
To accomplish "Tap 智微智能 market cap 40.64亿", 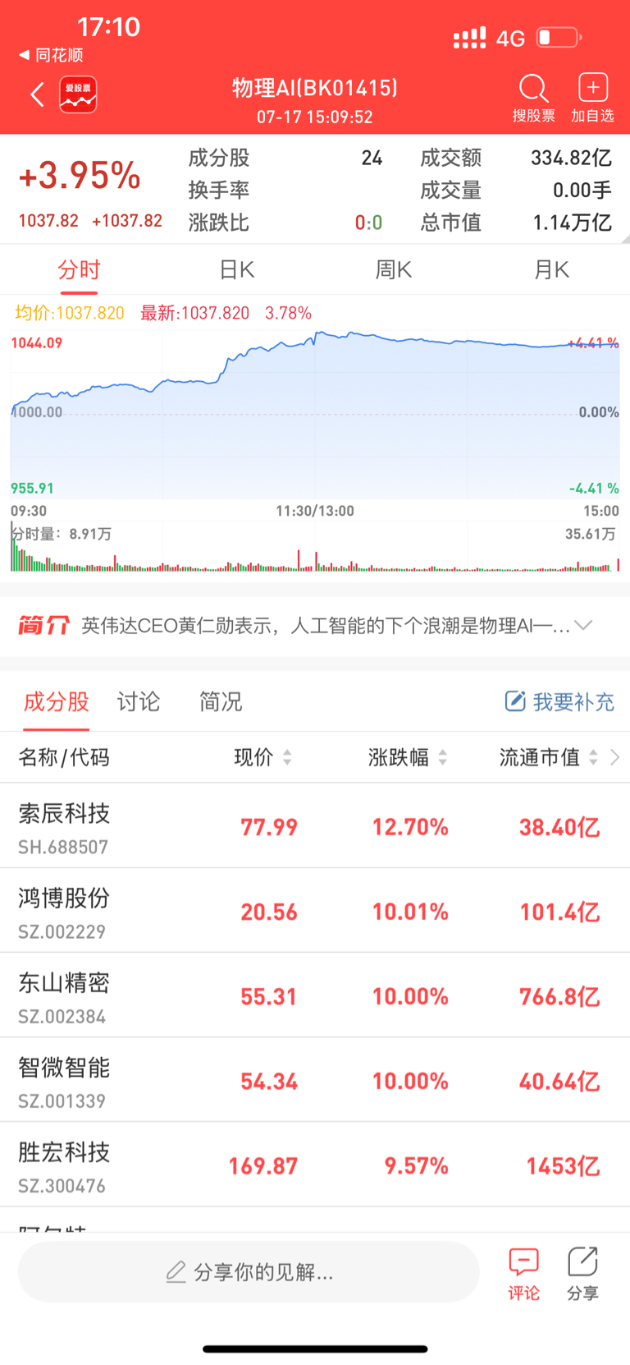I will 559,1081.
